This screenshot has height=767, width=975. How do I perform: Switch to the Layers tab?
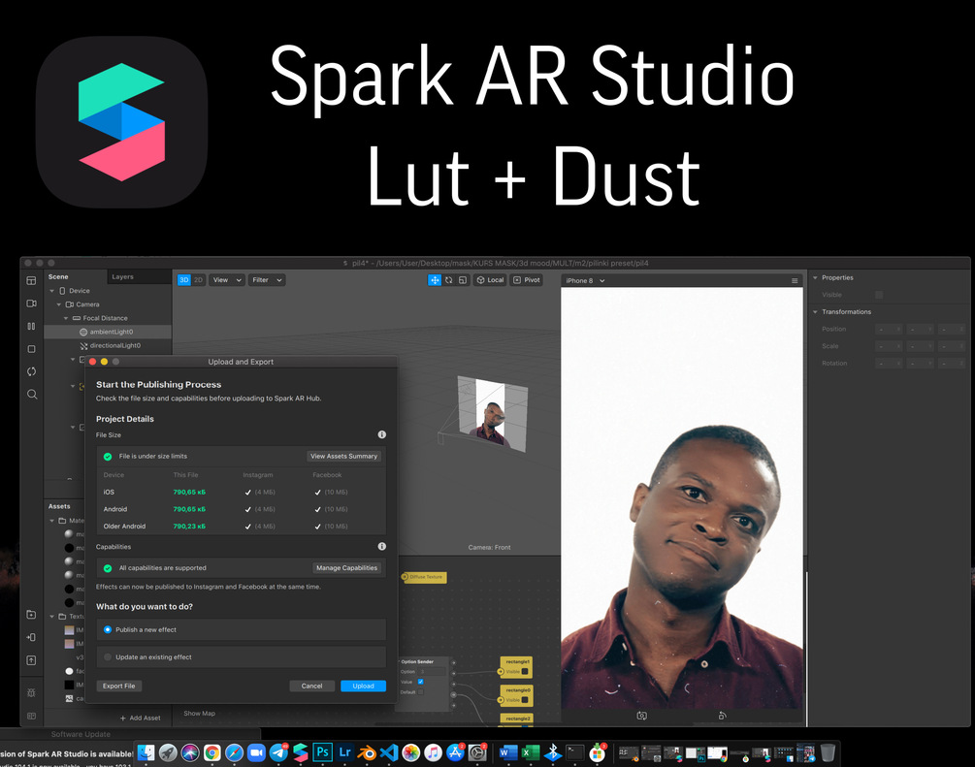pyautogui.click(x=122, y=277)
